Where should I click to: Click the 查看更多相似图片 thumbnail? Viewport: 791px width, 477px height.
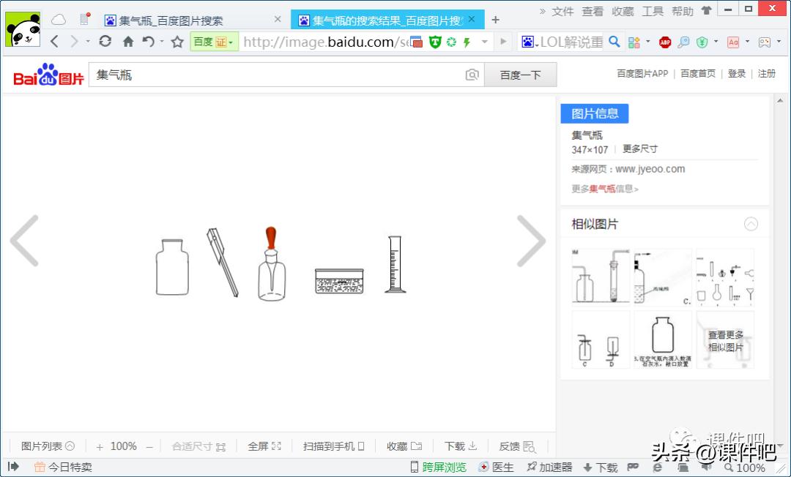724,339
